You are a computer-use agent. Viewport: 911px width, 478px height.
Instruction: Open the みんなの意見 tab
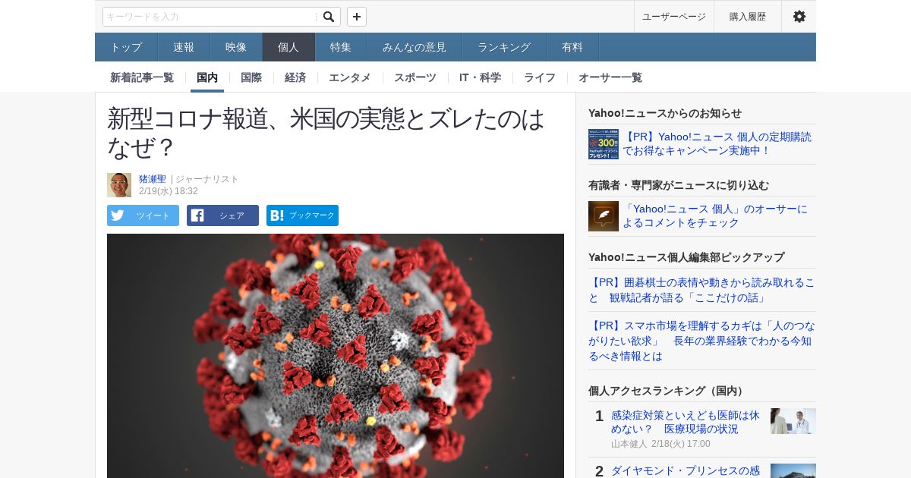[415, 47]
